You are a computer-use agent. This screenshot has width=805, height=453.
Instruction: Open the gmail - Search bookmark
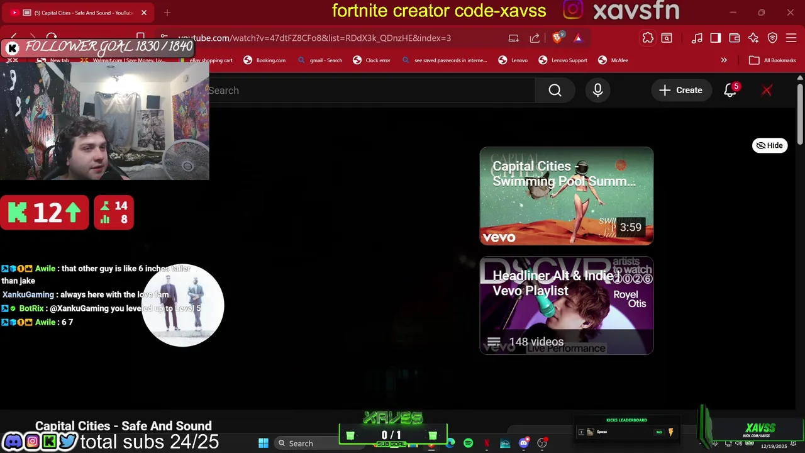pos(320,60)
